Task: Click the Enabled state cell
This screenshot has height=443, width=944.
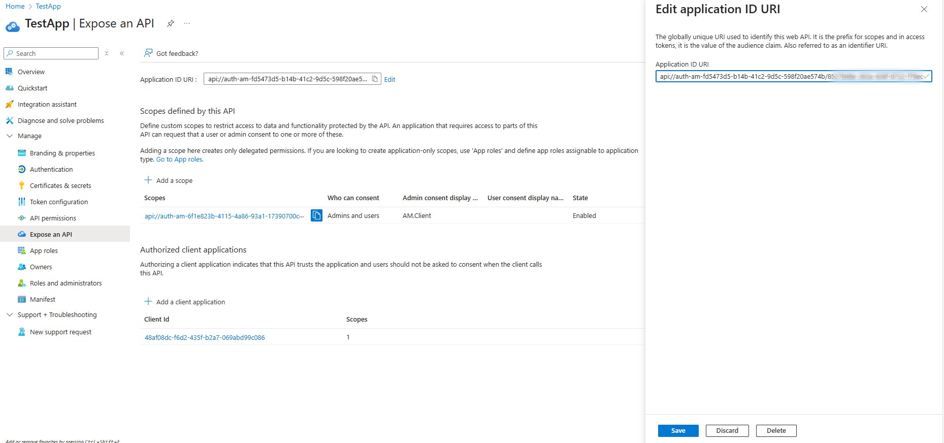Action: [584, 215]
